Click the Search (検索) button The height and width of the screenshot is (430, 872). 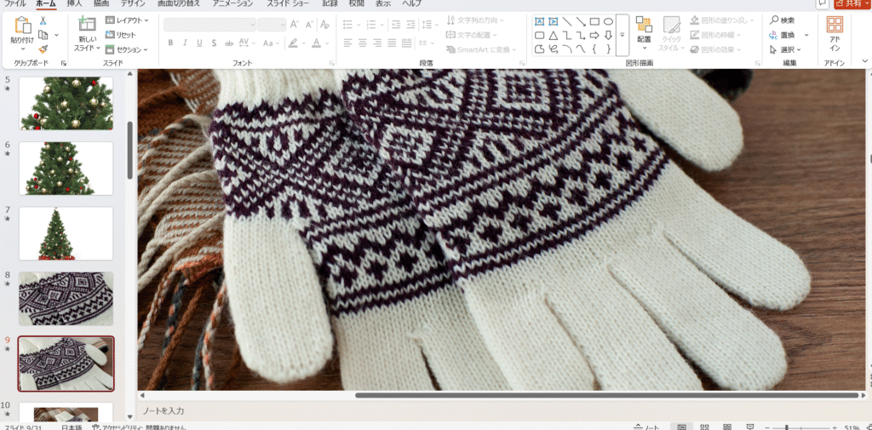[783, 20]
